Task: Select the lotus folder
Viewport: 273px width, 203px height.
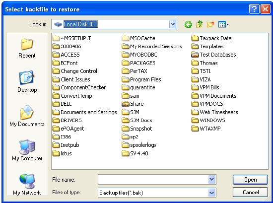Action: (x=62, y=153)
